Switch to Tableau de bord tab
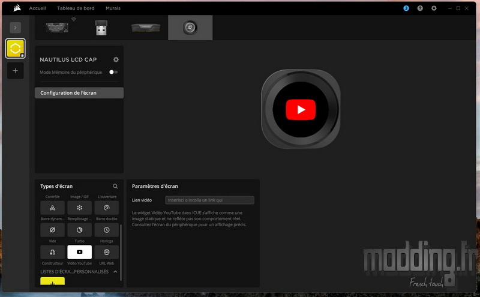This screenshot has width=480, height=297. pos(75,8)
